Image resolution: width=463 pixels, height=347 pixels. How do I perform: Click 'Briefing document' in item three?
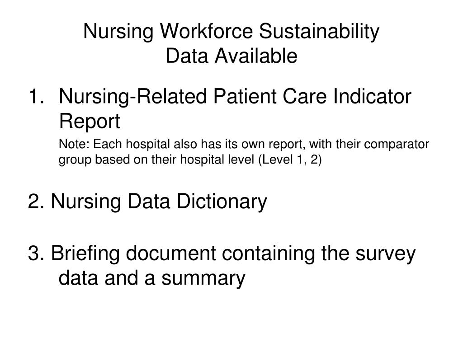click(x=133, y=254)
